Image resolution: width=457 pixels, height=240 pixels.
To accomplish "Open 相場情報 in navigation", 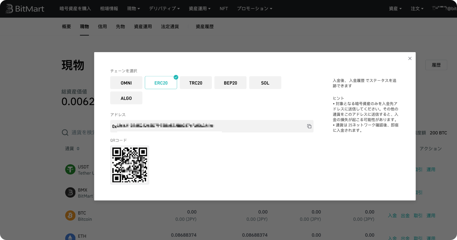I will tap(109, 9).
